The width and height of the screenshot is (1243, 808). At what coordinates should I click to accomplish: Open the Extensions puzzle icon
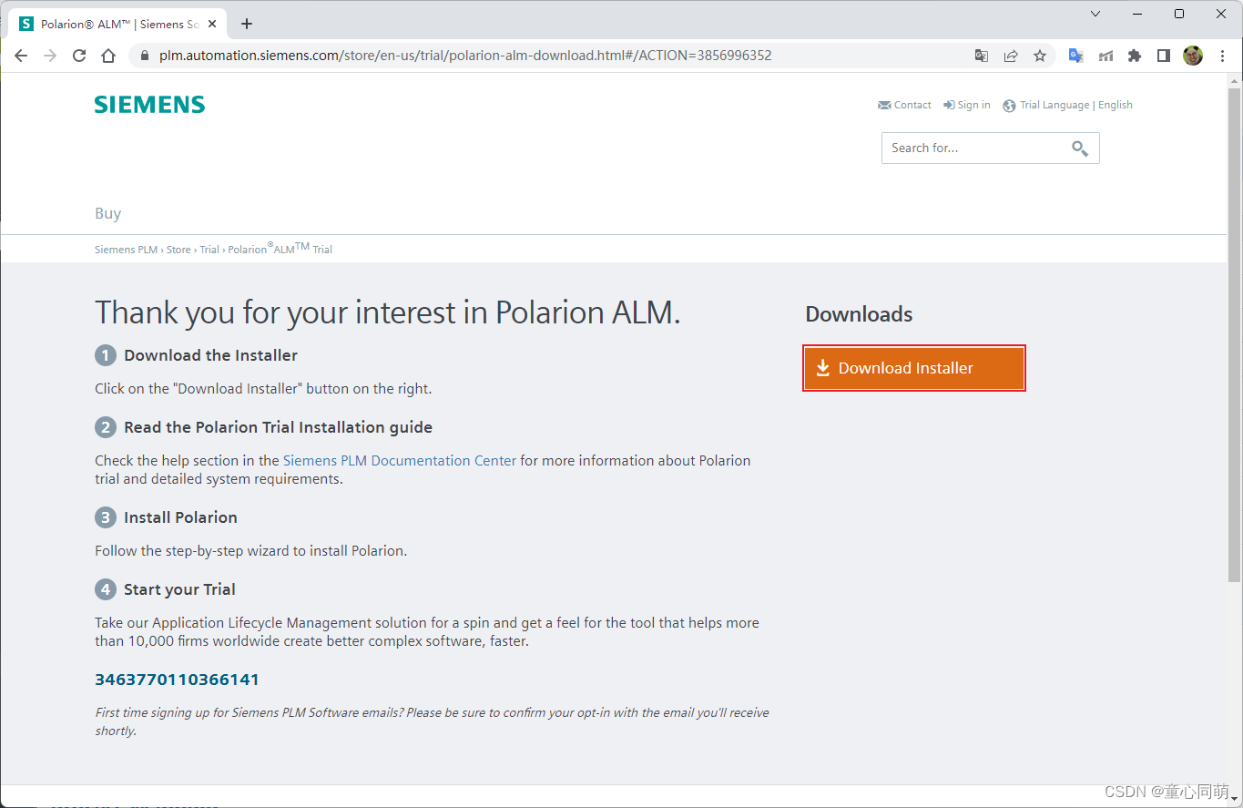tap(1135, 56)
